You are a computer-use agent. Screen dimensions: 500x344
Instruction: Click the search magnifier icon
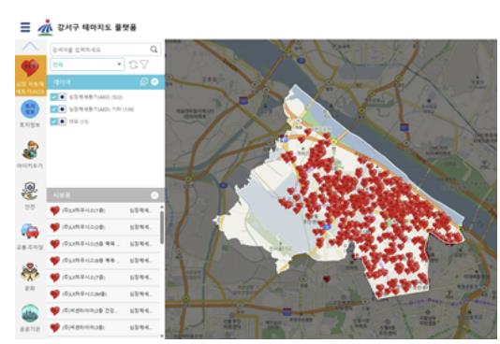tap(154, 50)
